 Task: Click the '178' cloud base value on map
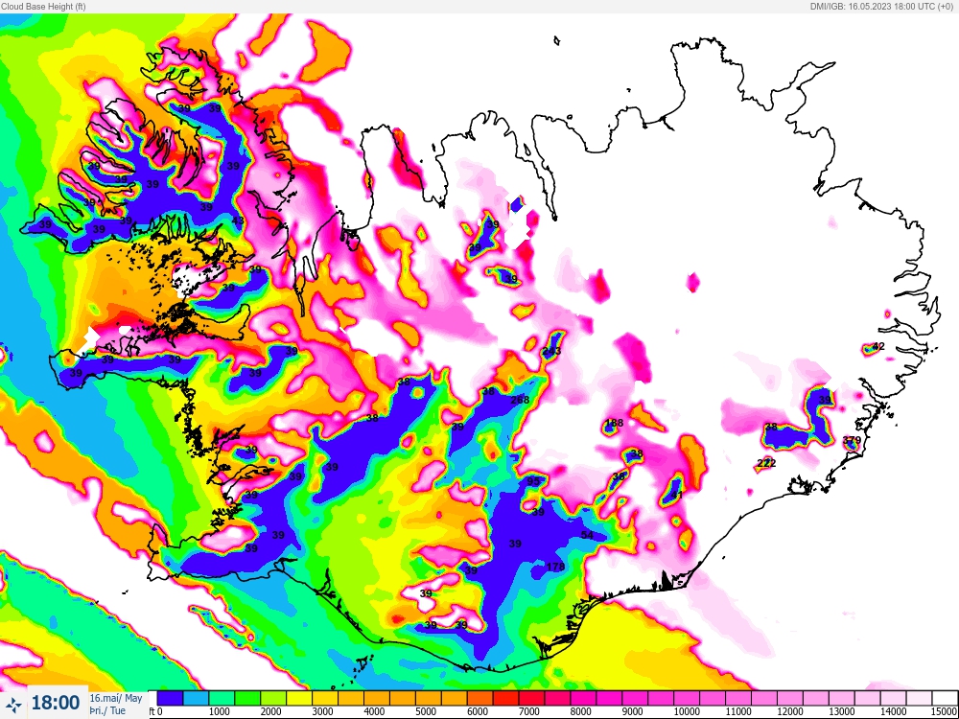[555, 567]
